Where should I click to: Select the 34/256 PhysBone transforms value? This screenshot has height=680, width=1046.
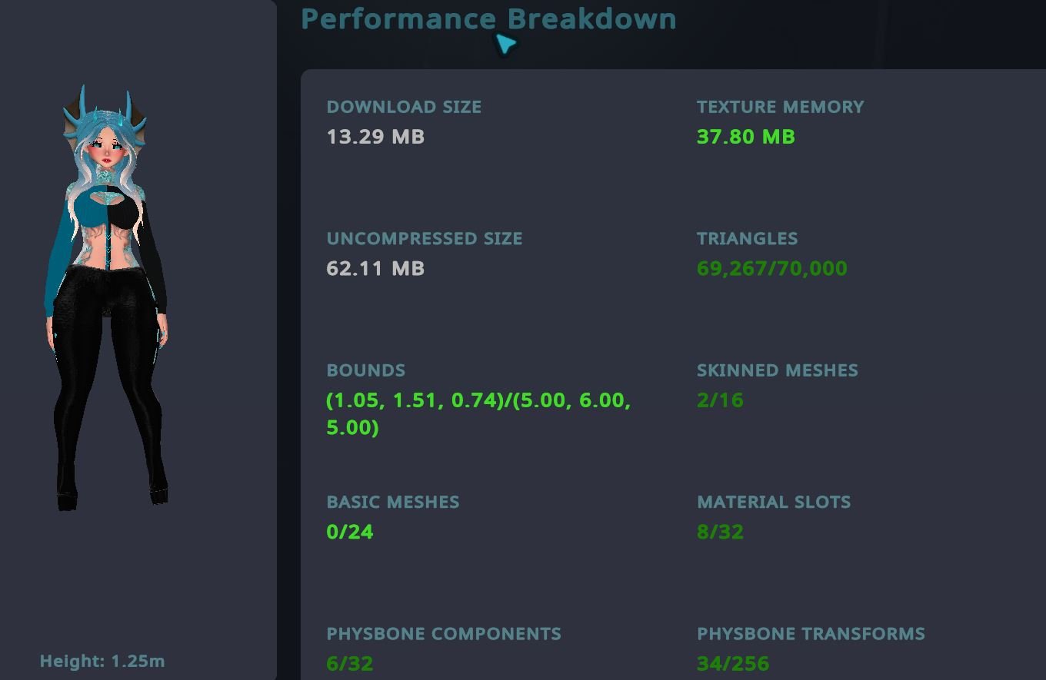coord(732,663)
